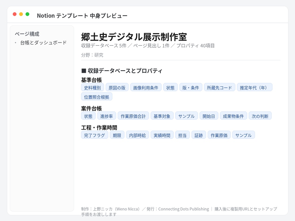Click the 収録データベースとプロパティ section heading
Image resolution: width=295 pixels, height=221 pixels.
pyautogui.click(x=122, y=71)
